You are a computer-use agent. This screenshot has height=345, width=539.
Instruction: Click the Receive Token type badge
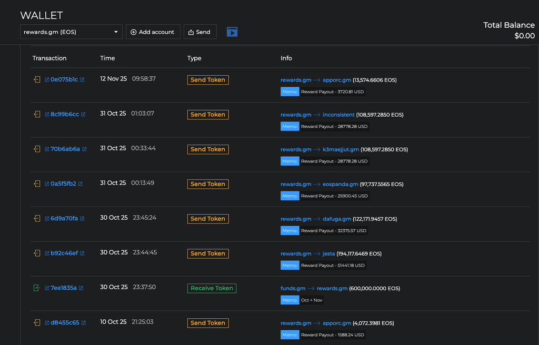(x=212, y=288)
